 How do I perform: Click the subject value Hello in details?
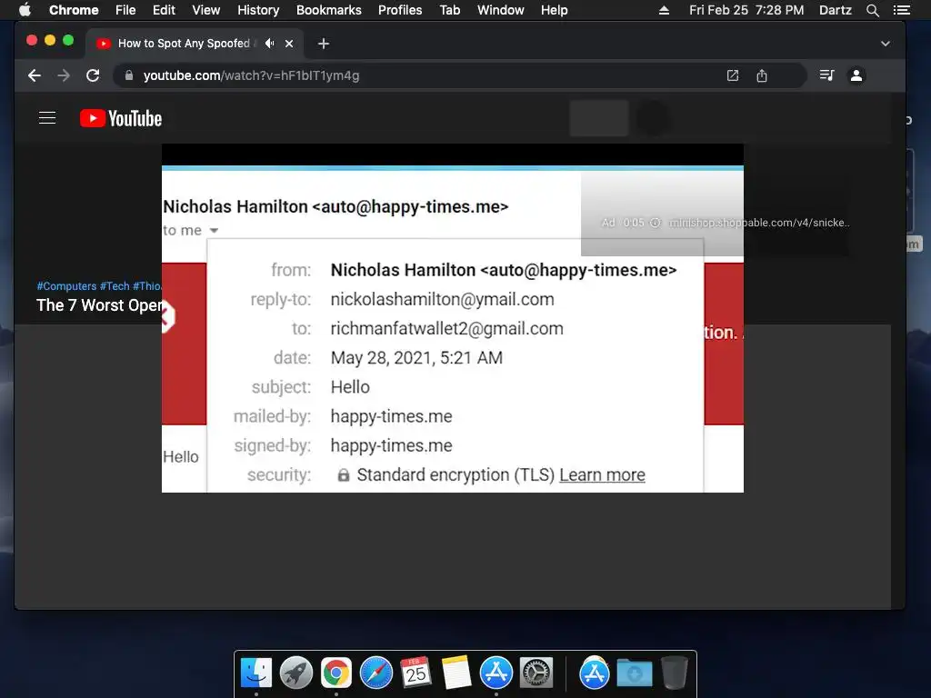350,387
